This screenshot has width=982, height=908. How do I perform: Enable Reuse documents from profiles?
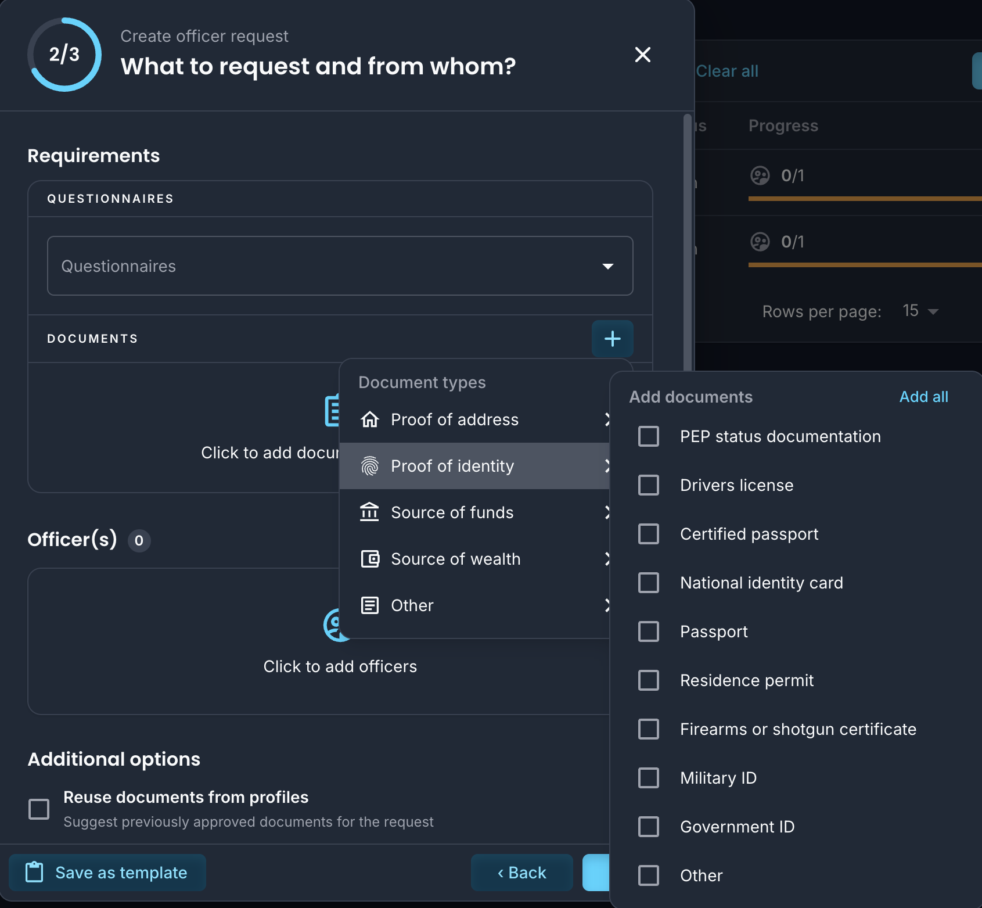39,809
